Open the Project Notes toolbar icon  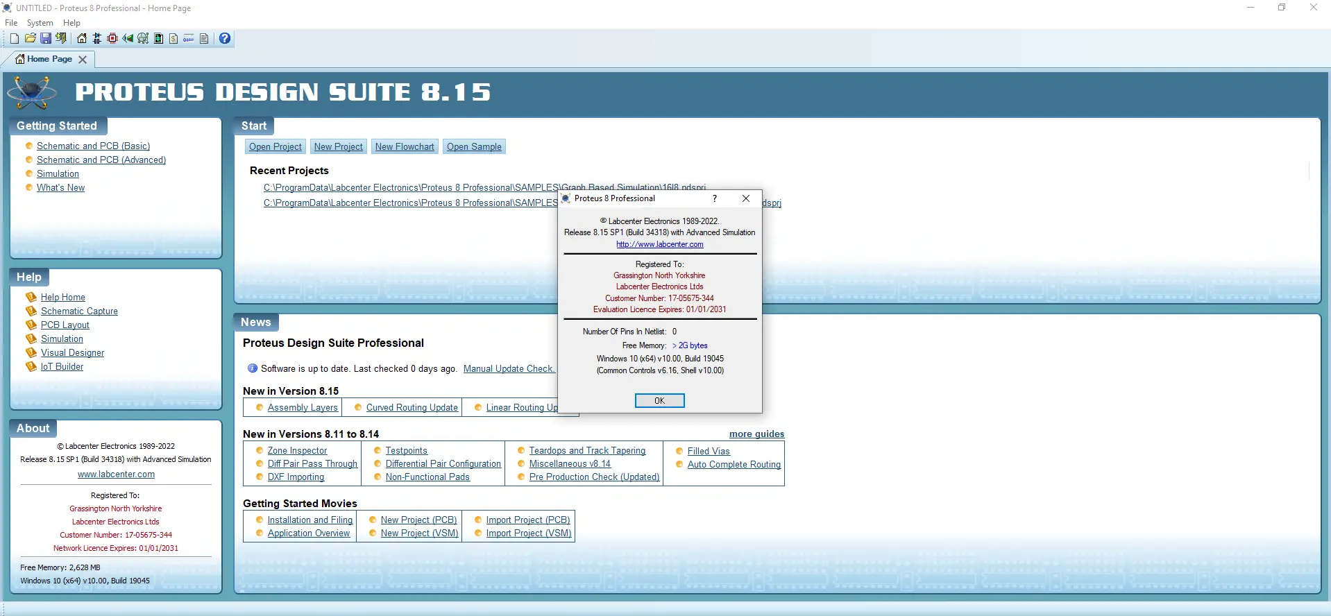click(204, 39)
